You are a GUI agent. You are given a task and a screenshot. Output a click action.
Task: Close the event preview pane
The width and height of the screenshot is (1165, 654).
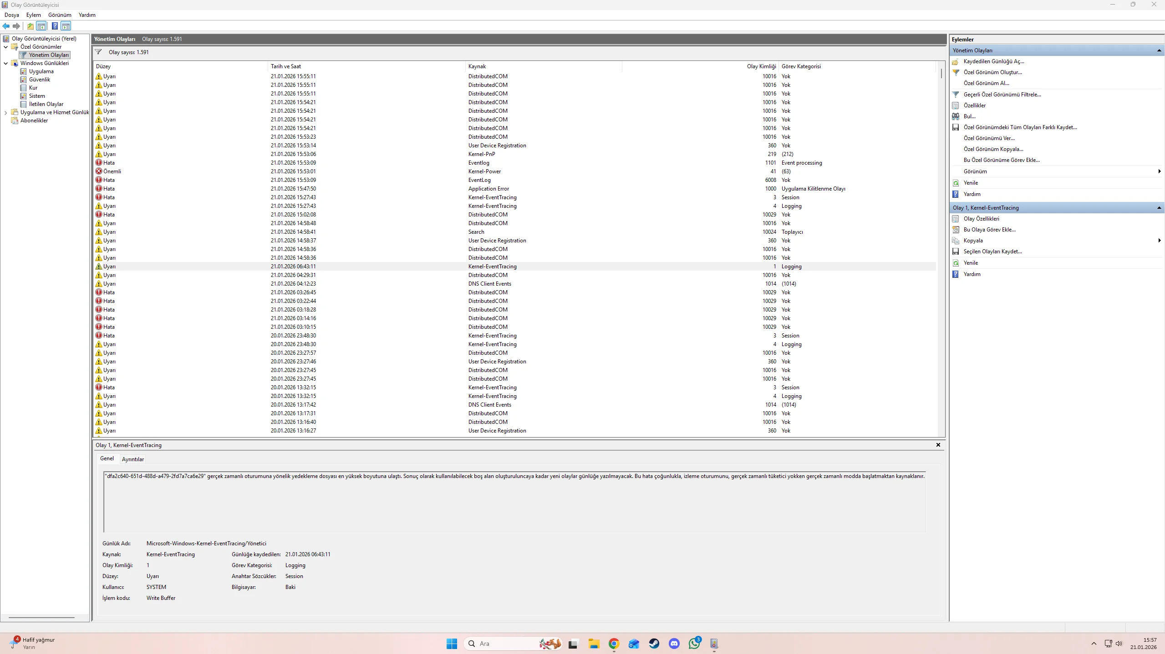pos(938,445)
